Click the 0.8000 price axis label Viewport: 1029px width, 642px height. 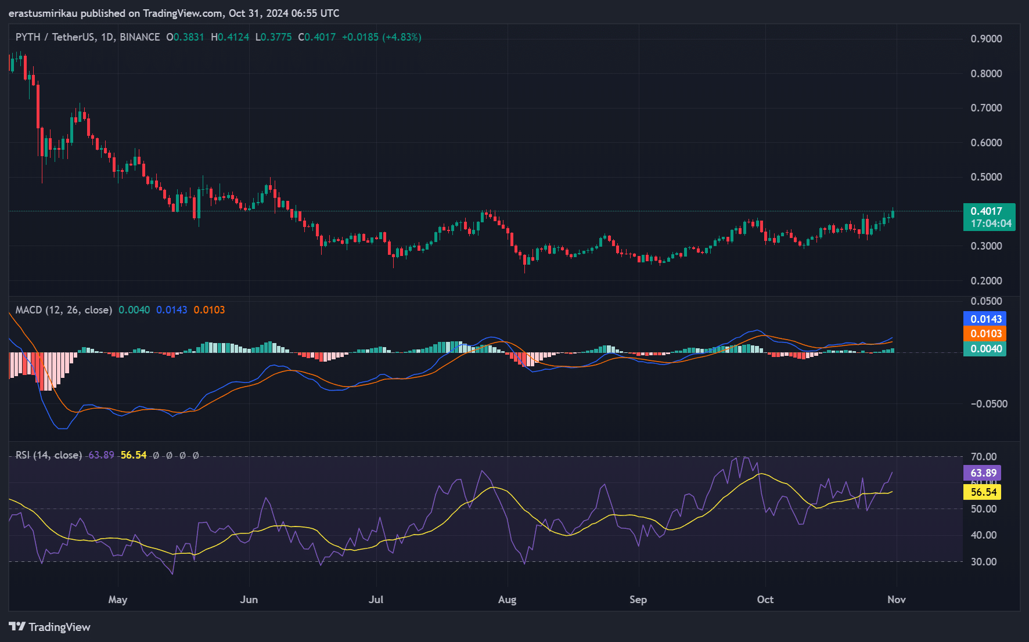click(986, 74)
